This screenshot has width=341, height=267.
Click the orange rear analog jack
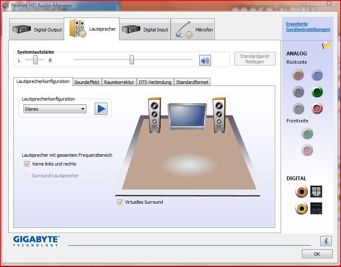coord(298,75)
